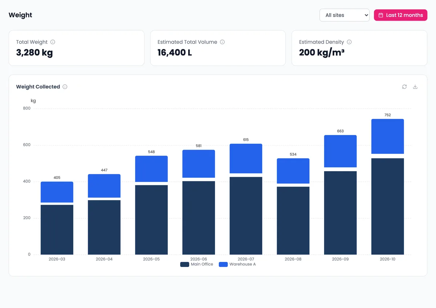Click the 405 bar total label
The image size is (436, 308).
click(57, 177)
